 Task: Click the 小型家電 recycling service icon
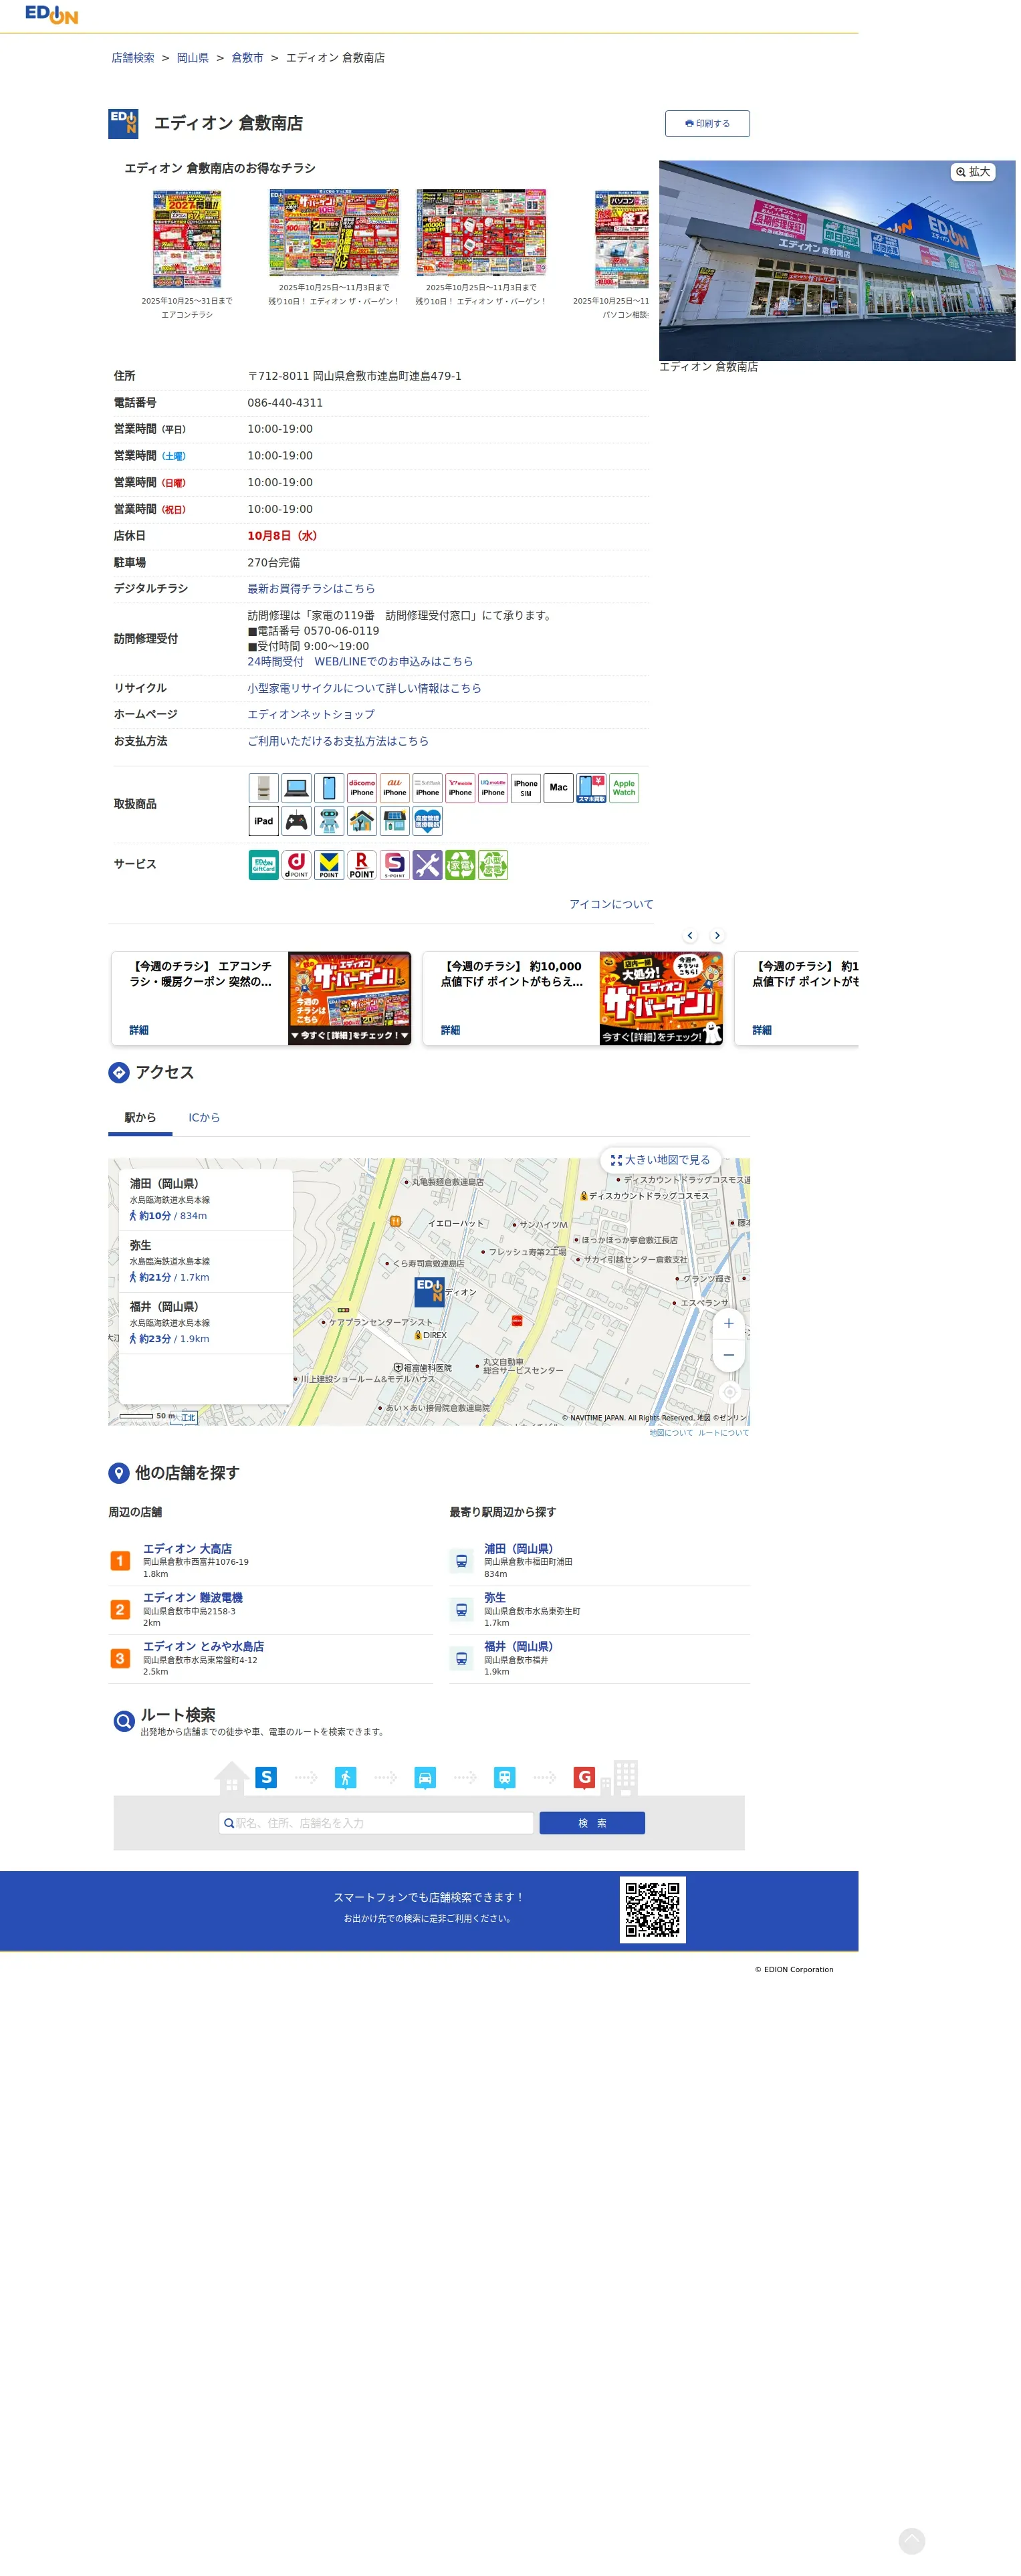pyautogui.click(x=493, y=865)
